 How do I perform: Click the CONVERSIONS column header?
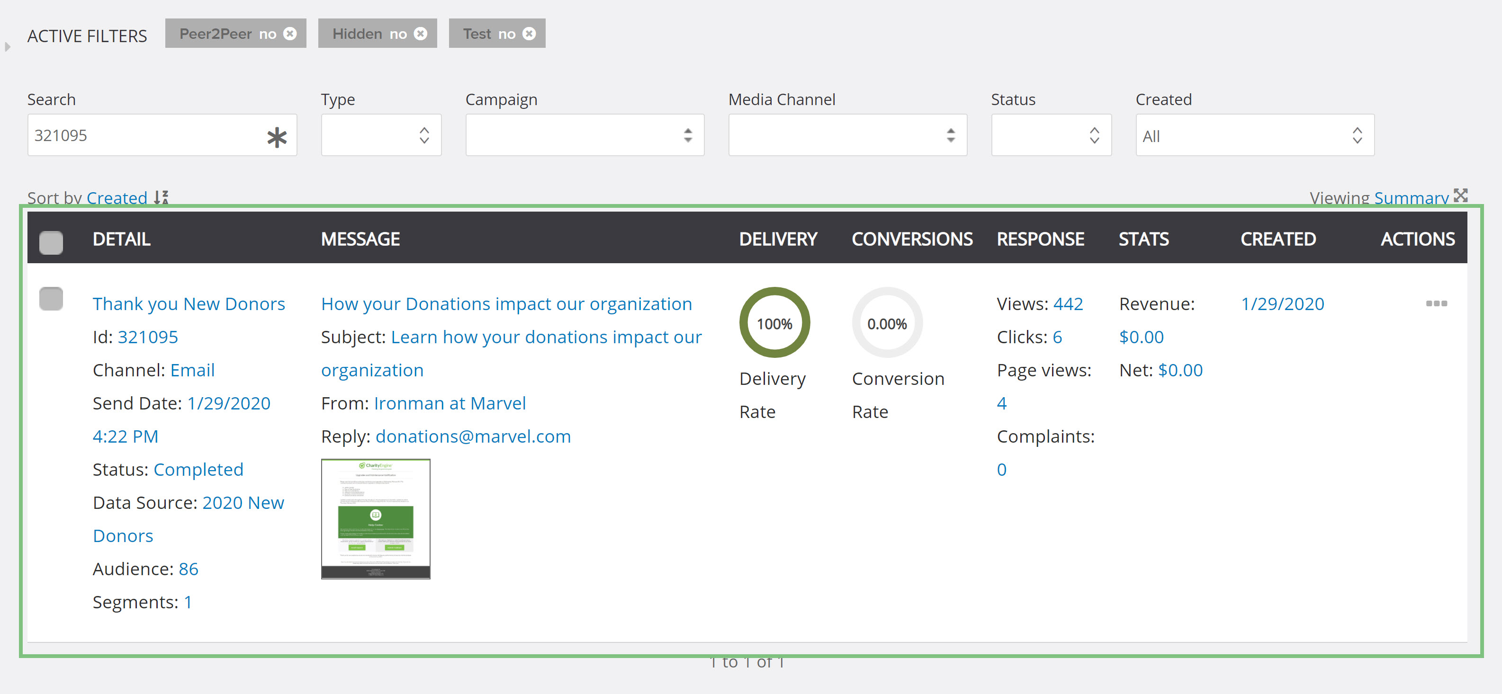912,239
